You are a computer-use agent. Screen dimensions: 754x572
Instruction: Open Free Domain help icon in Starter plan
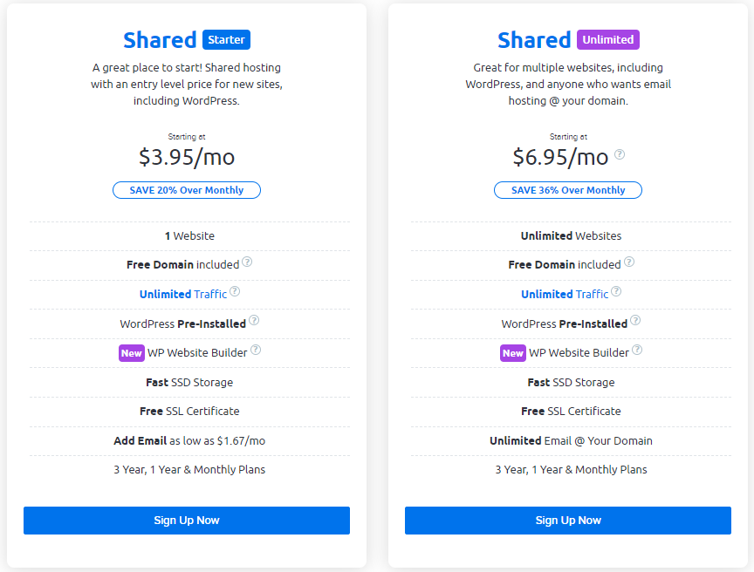click(247, 262)
